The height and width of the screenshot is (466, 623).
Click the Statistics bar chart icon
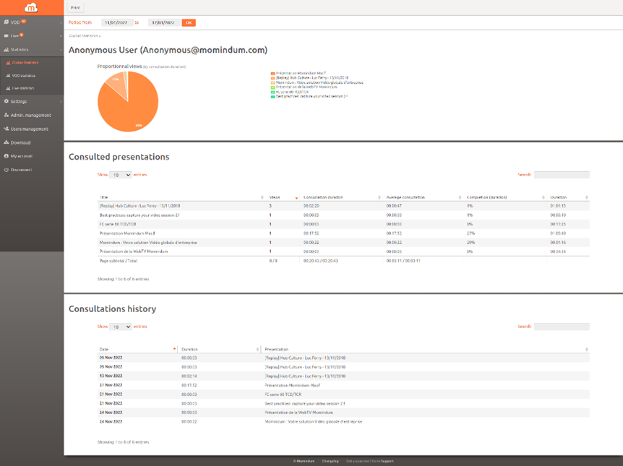(x=7, y=49)
